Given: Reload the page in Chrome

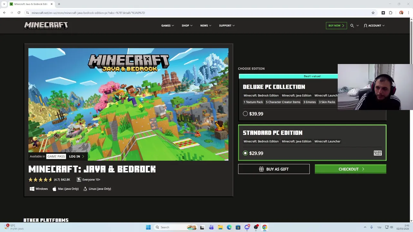Looking at the screenshot, I should pos(19,13).
